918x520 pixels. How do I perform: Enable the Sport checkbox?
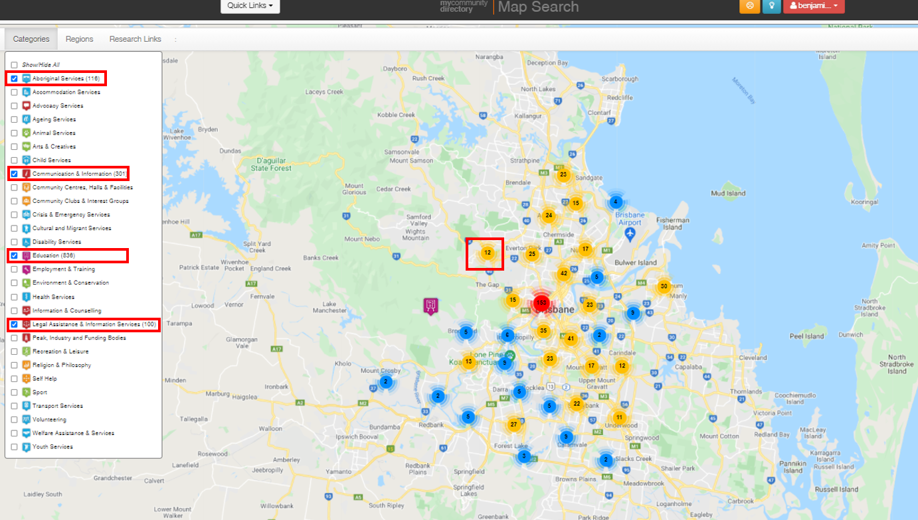(x=14, y=393)
